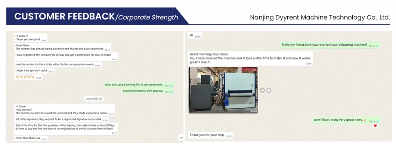Open emoji reaction picker beside machine photo
This screenshot has width=396, height=152.
tap(268, 90)
